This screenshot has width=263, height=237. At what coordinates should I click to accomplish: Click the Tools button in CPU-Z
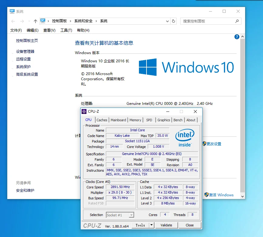click(x=140, y=225)
